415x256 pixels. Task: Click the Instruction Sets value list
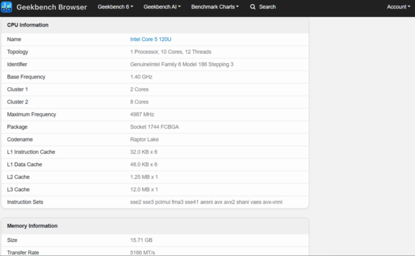click(206, 202)
